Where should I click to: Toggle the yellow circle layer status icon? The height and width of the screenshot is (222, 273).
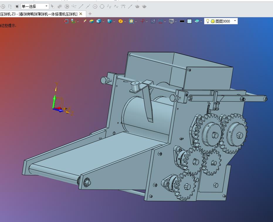click(213, 21)
